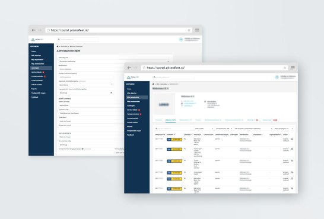This screenshot has height=219, width=324.
Task: Open Feedback in the front window sidebar
Action: (x=131, y=135)
